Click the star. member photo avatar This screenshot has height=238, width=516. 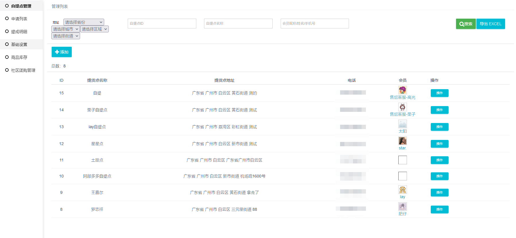(402, 141)
